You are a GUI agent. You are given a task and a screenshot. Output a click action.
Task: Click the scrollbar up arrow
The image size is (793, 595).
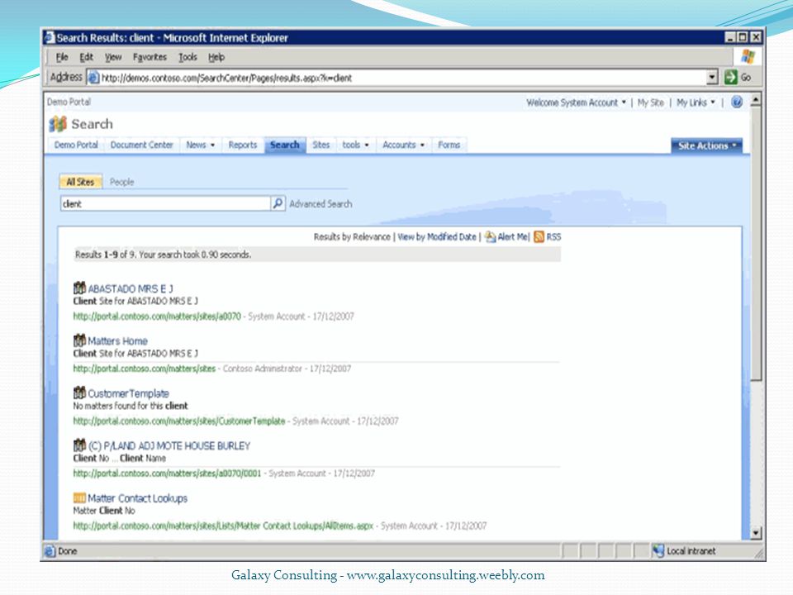point(756,100)
